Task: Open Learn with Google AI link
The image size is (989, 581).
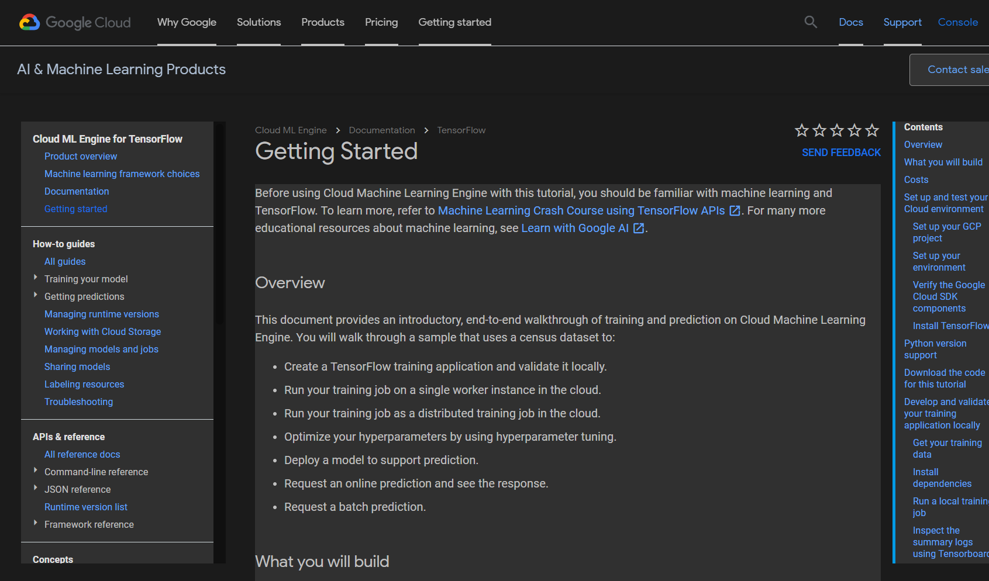Action: pos(575,228)
